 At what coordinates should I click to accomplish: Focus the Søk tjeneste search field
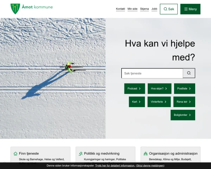coord(152,73)
